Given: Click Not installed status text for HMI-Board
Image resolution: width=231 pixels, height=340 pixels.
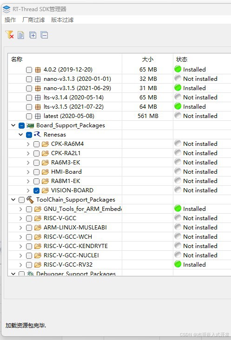Looking at the screenshot, I should (200, 172).
